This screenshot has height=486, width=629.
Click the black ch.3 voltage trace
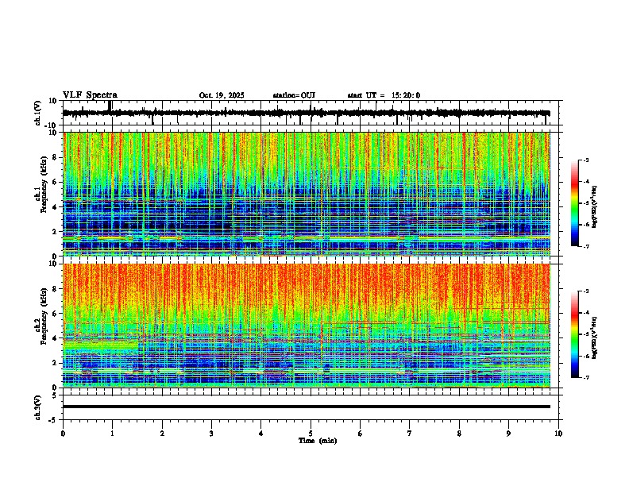pyautogui.click(x=306, y=407)
